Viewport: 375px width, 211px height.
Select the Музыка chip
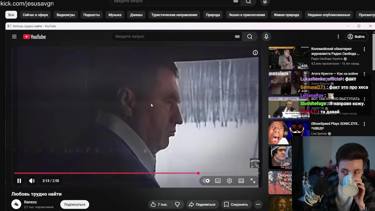click(115, 15)
